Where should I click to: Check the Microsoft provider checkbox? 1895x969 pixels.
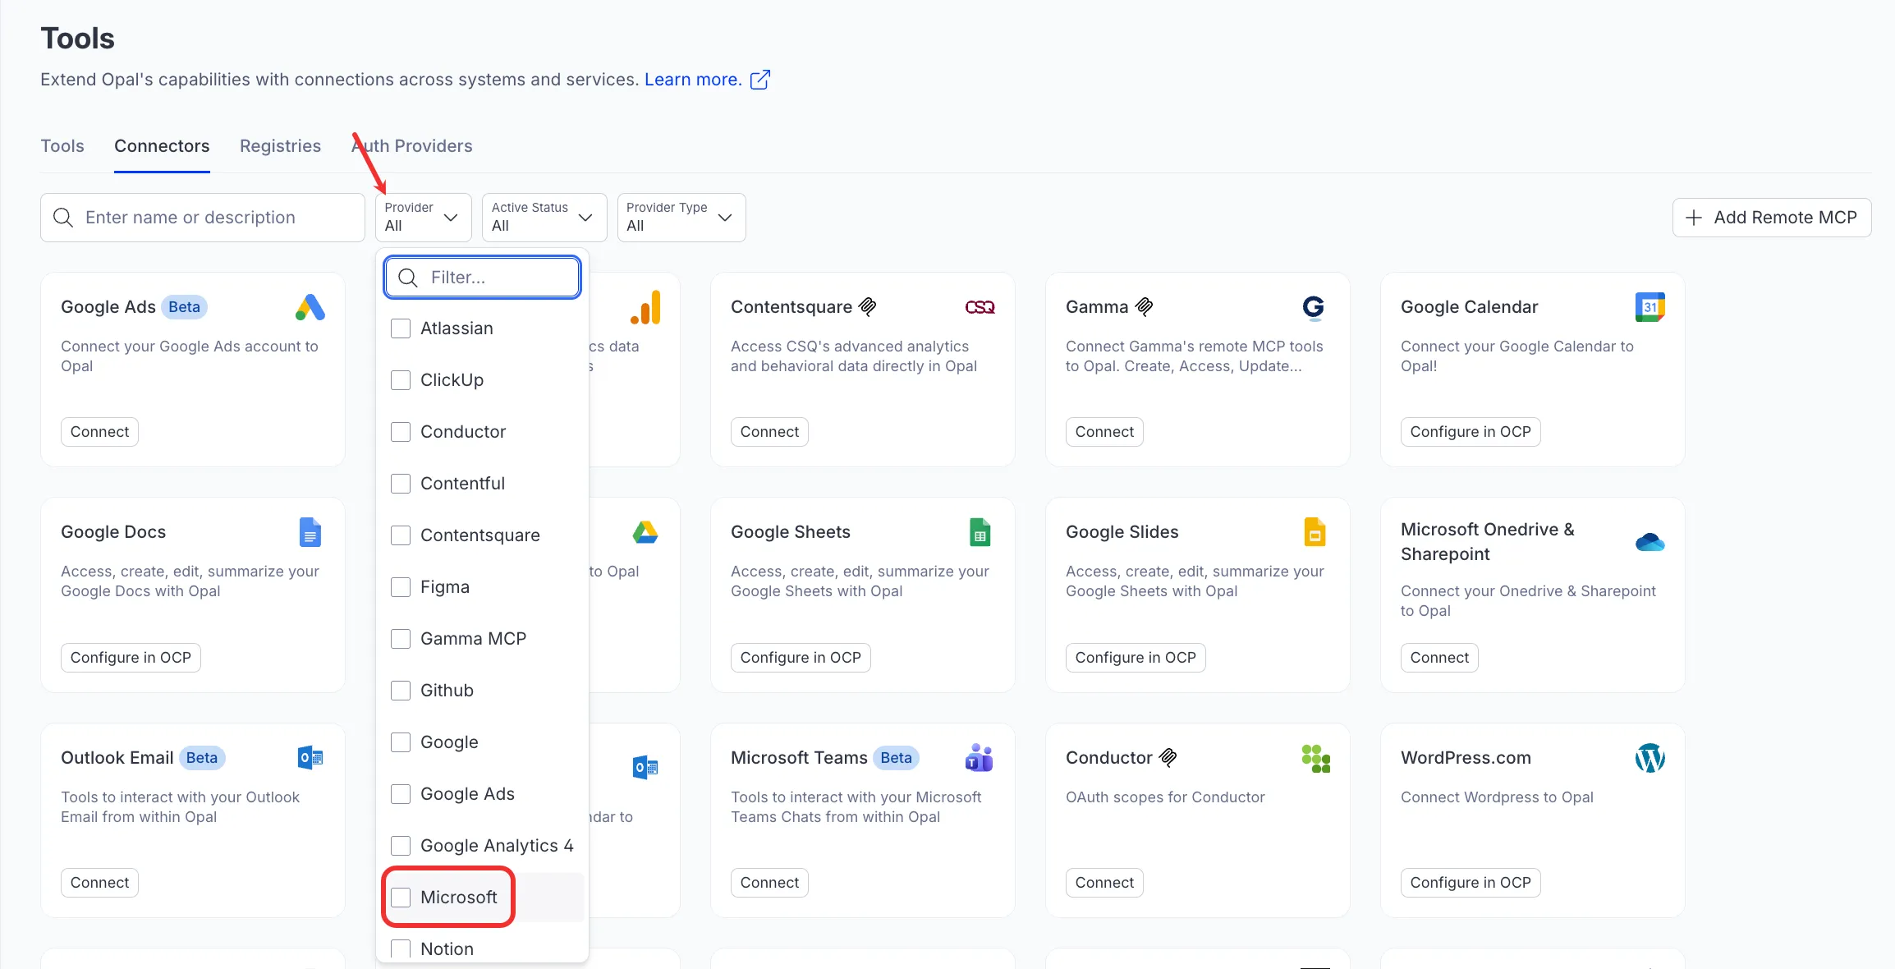[x=401, y=898]
